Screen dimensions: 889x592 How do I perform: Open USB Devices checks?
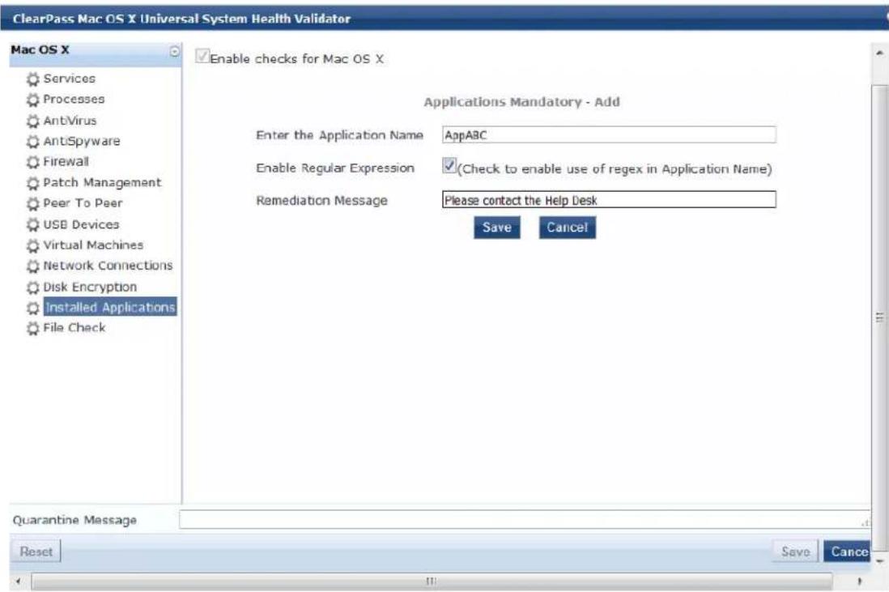81,224
